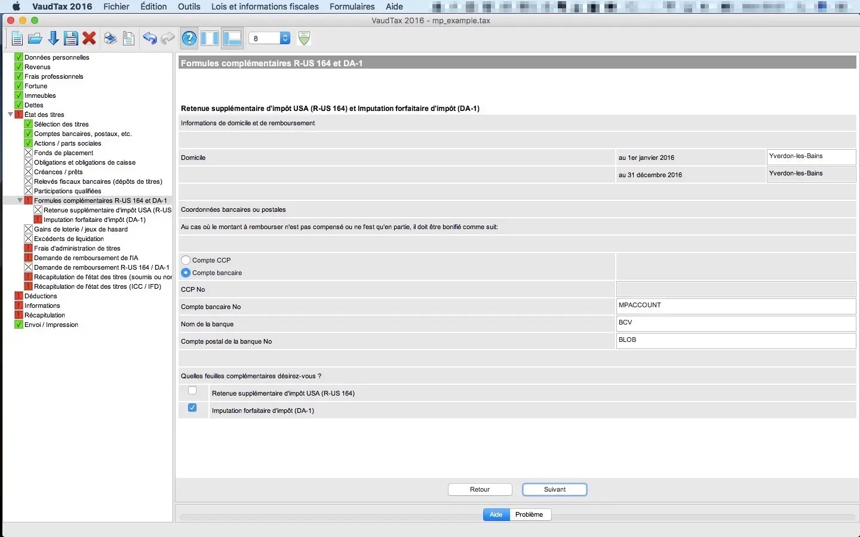Screen dimensions: 860x537
Task: Select Gains de loterie / jeux de hasard
Action: pyautogui.click(x=81, y=229)
